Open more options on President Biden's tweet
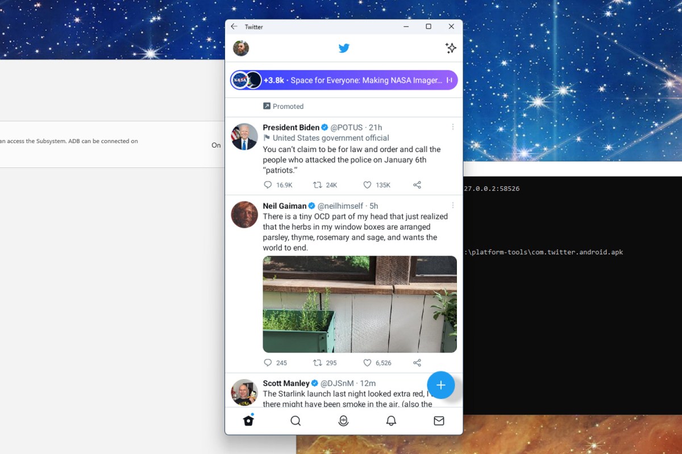Viewport: 682px width, 454px height. coord(453,127)
